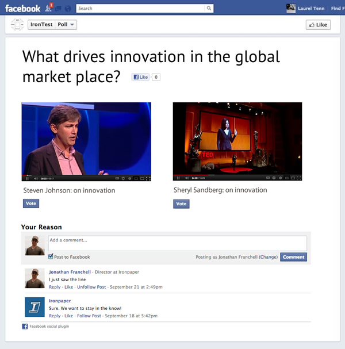Open Jonathan Franchell profile link
Viewport: 345px width, 349px height.
coord(70,272)
